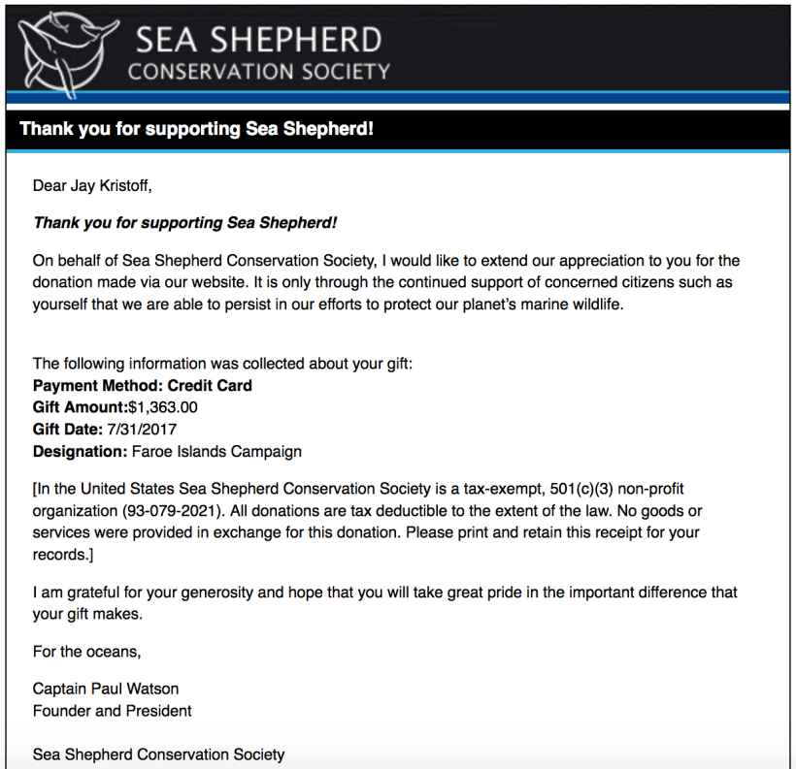Click the 'On behalf of Sea Shepherd' paragraph
The image size is (796, 769).
[x=386, y=281]
